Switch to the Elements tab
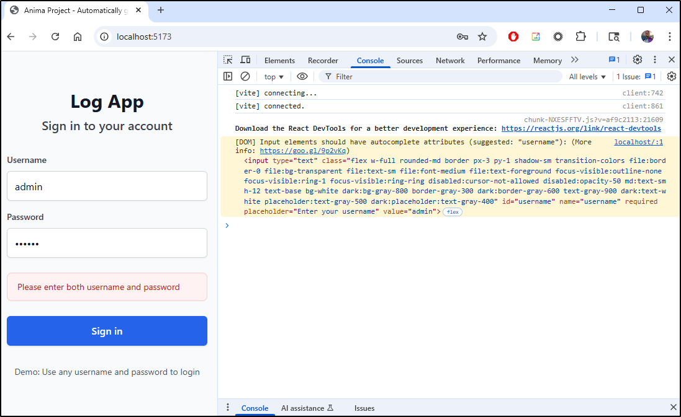The image size is (681, 417). coord(280,61)
